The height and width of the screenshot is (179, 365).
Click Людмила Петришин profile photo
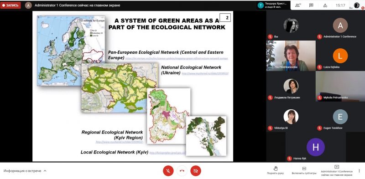291,86
